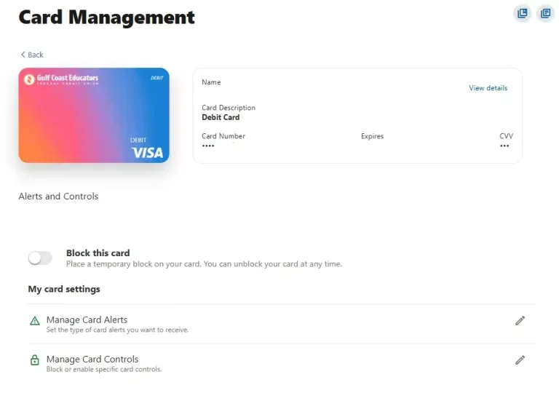The height and width of the screenshot is (393, 559).
Task: Click the masked card number dots
Action: 208,146
